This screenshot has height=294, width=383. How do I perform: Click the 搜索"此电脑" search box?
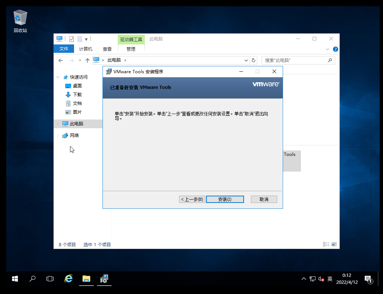[x=298, y=60]
